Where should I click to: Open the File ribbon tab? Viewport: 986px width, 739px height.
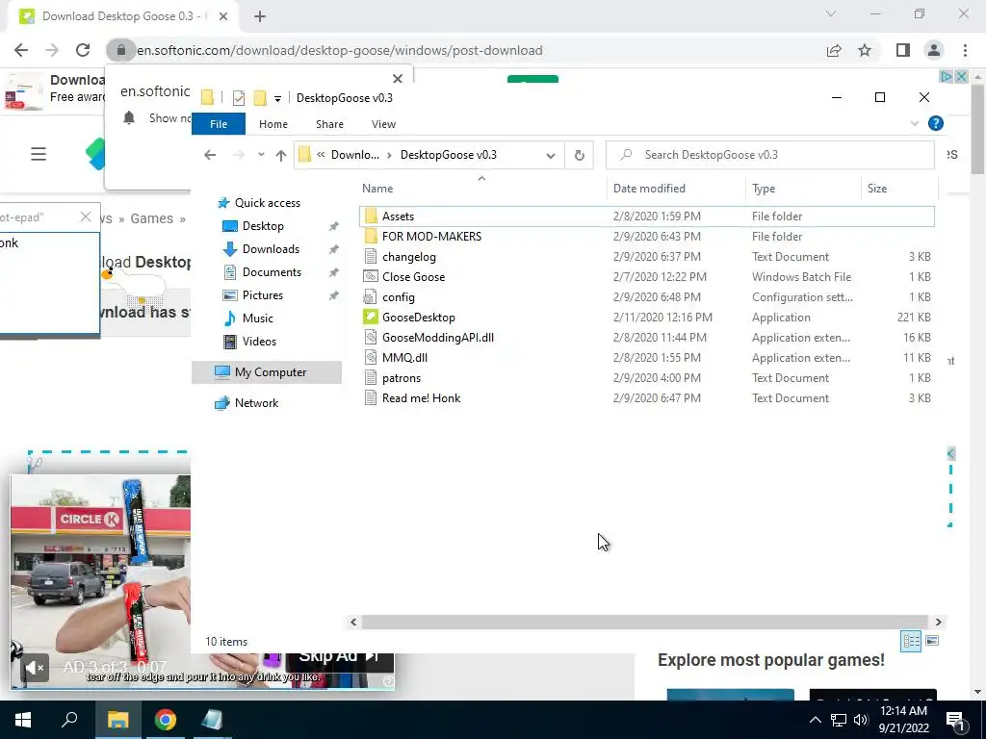pyautogui.click(x=219, y=124)
